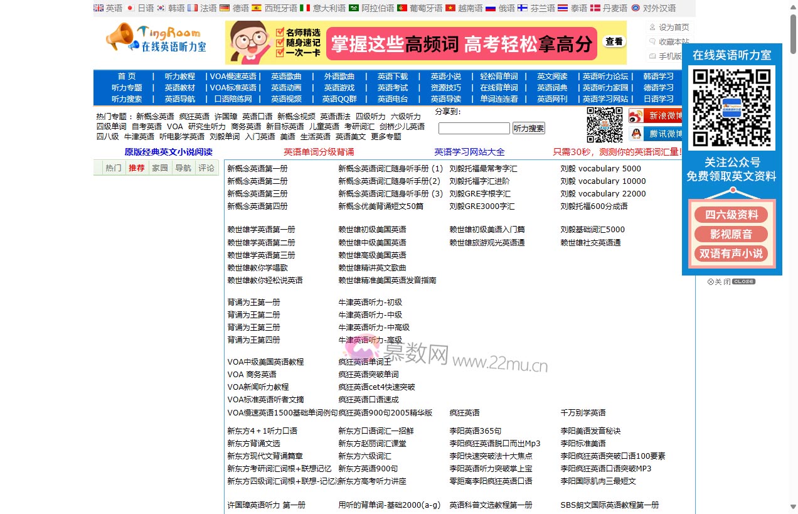The width and height of the screenshot is (798, 514).
Task: Click the 设为首页 set-homepage icon
Action: (652, 26)
